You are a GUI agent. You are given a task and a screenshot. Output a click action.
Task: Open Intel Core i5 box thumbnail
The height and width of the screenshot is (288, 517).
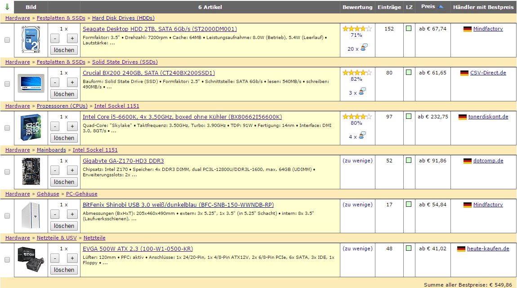click(31, 128)
